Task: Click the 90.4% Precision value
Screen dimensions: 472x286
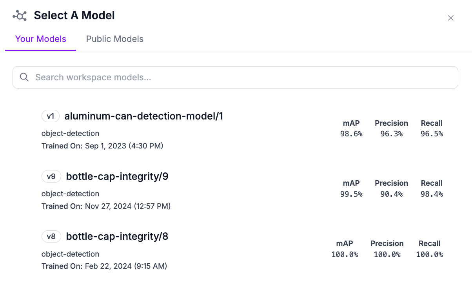Action: coord(391,194)
